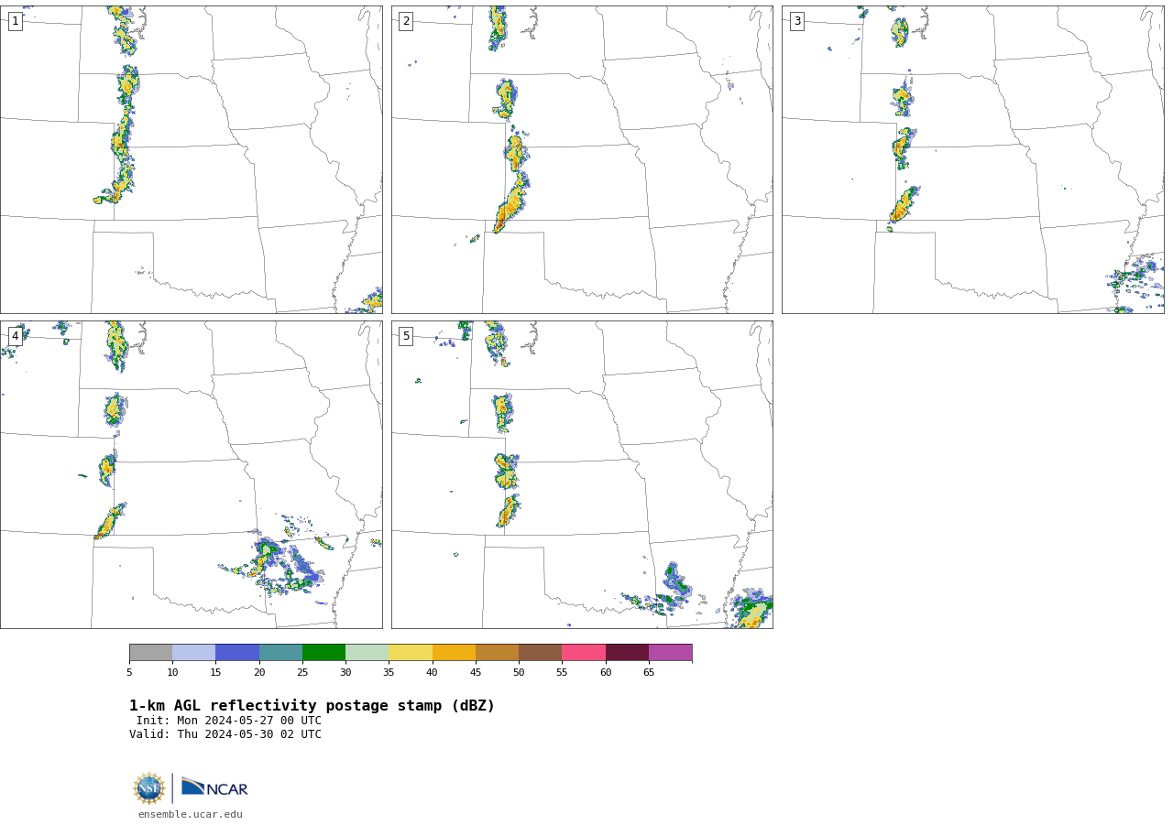Viewport: 1173px width, 825px height.
Task: Click the panel number 2 label
Action: coord(406,21)
